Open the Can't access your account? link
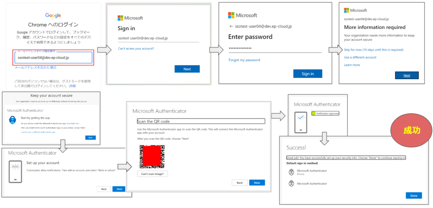 tap(136, 49)
